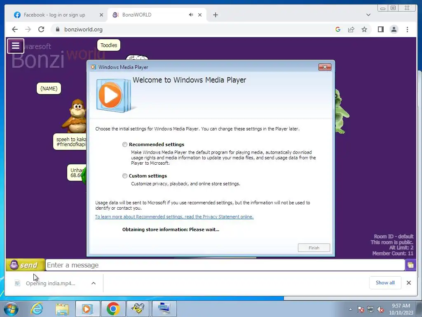422x317 pixels.
Task: Click the address bar URL bonziworld.org
Action: point(83,29)
